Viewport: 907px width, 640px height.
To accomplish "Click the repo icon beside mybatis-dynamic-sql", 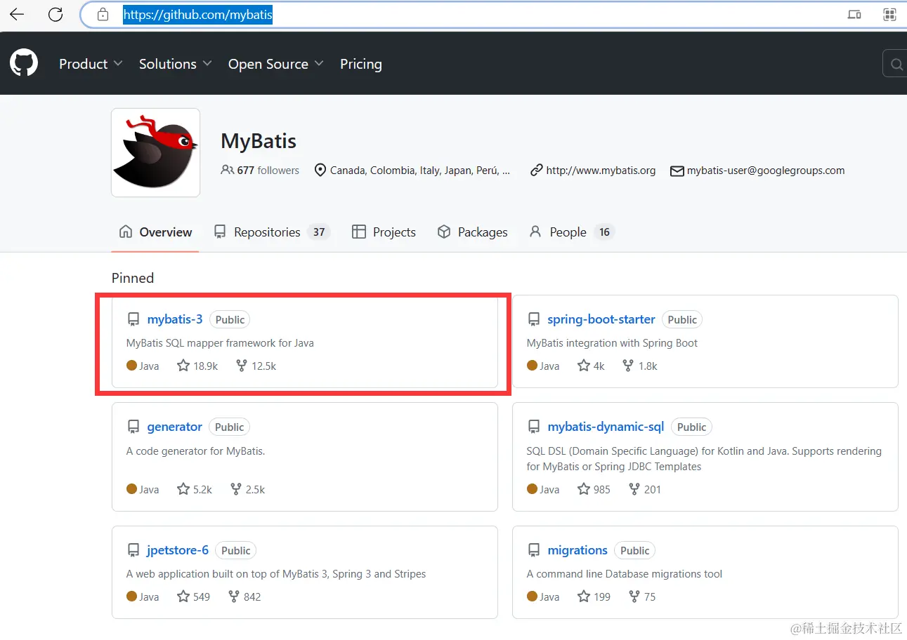I will [534, 427].
